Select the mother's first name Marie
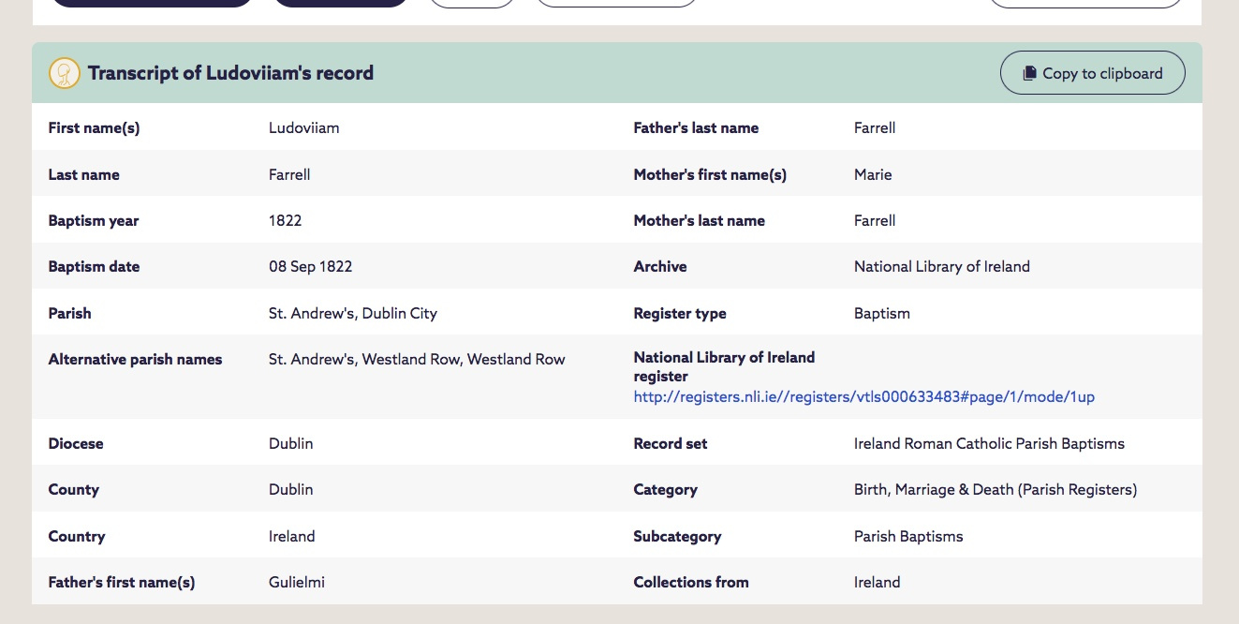This screenshot has height=624, width=1239. click(x=873, y=174)
